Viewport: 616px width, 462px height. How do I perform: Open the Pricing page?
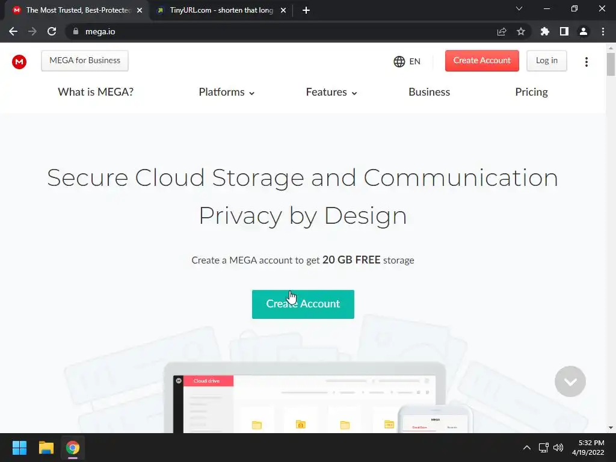[531, 92]
